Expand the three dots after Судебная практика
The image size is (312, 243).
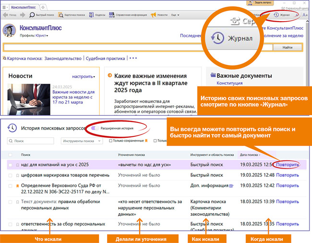pyautogui.click(x=133, y=58)
